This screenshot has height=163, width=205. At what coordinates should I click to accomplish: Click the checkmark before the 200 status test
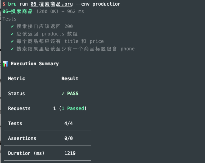coord(12,26)
